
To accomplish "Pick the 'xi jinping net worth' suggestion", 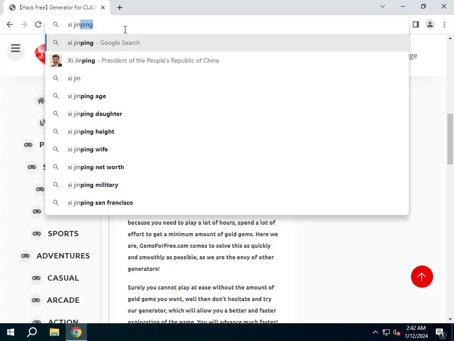I will [x=227, y=167].
